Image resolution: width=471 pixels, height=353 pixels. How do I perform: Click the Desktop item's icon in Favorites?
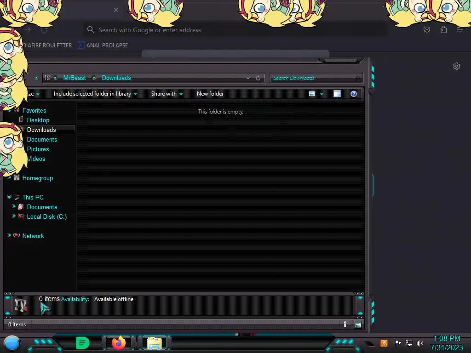(x=21, y=120)
